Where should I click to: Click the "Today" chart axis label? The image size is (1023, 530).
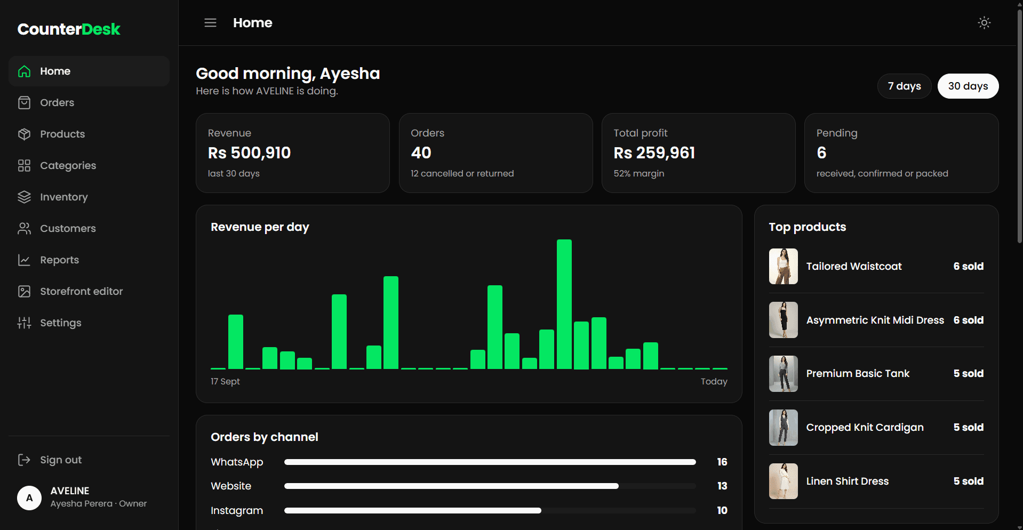pos(714,382)
